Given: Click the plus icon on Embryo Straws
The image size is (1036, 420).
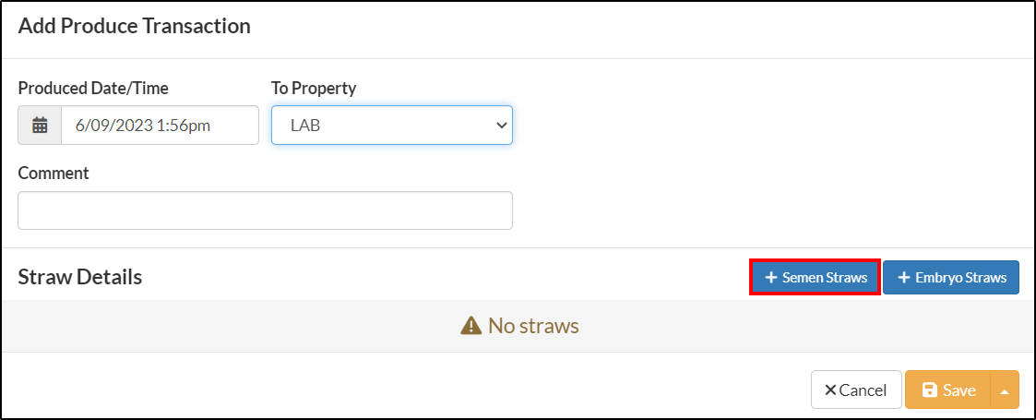Looking at the screenshot, I should tap(904, 278).
